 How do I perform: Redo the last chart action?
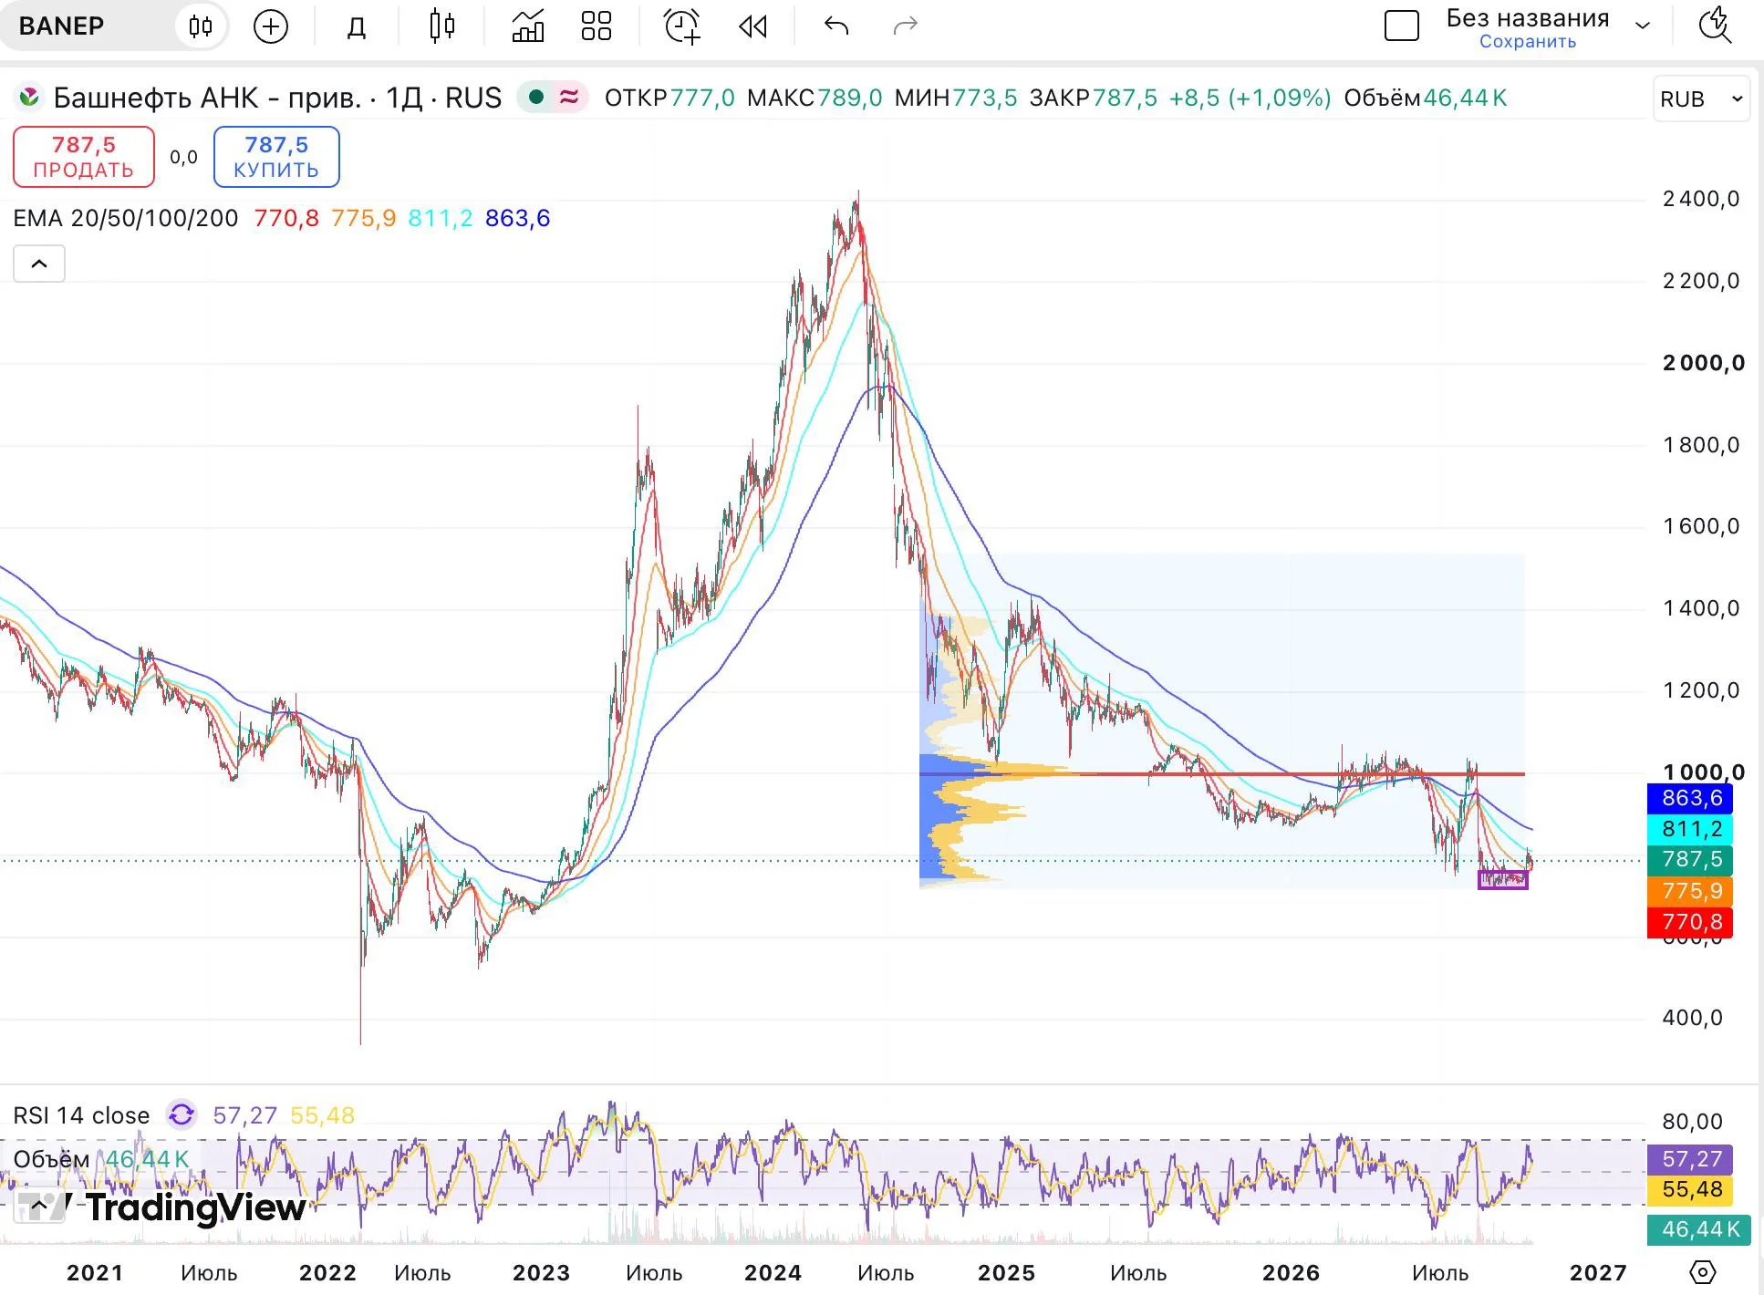pyautogui.click(x=905, y=26)
